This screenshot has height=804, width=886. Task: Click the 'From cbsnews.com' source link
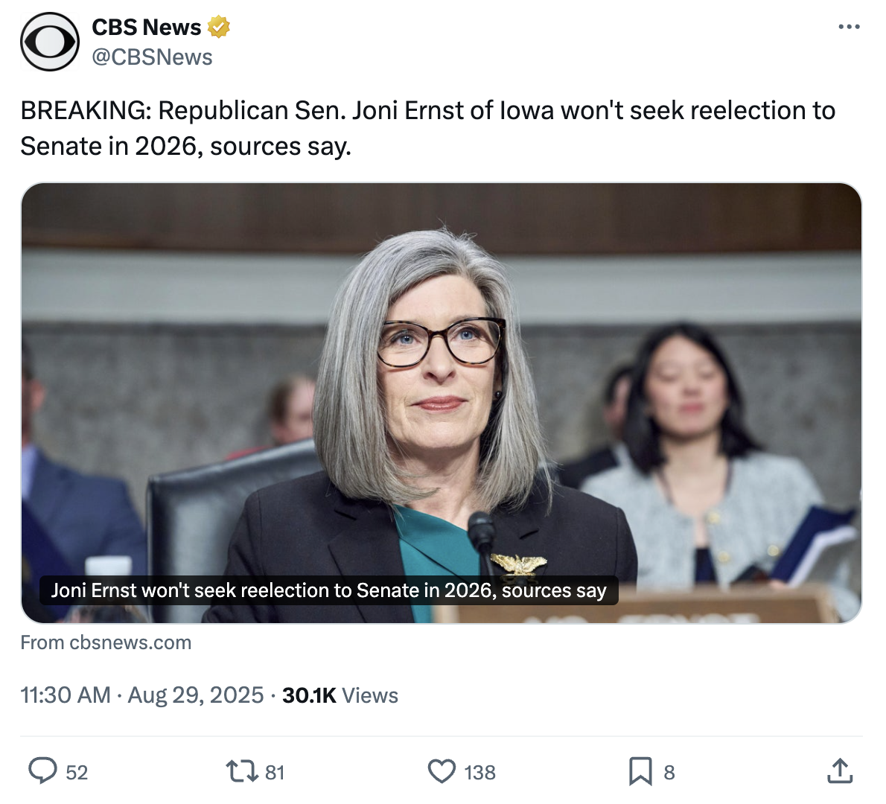(x=106, y=642)
